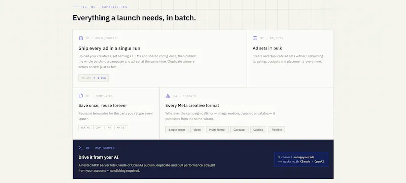Click the '50 ads → 1 run' badge

[x=93, y=78]
